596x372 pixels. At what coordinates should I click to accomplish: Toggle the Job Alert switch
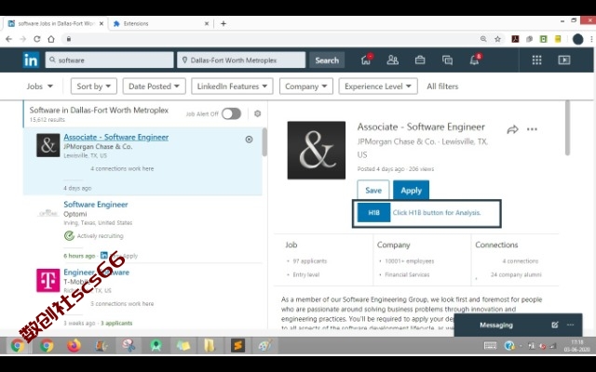tap(232, 113)
